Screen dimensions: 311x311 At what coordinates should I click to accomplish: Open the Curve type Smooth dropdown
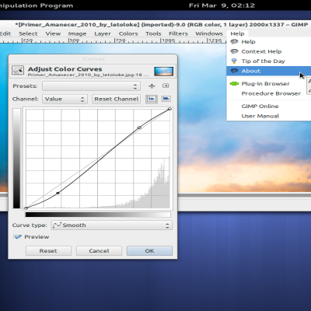pyautogui.click(x=112, y=225)
